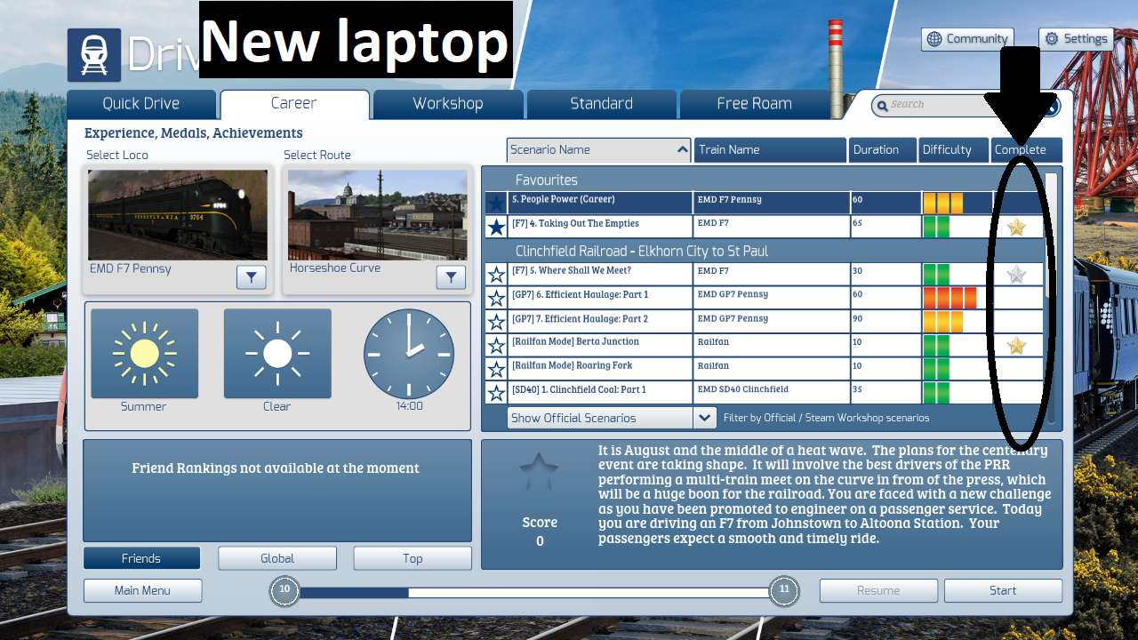Open Settings with the gear icon
Screen dimensions: 1138x640
click(x=1076, y=39)
